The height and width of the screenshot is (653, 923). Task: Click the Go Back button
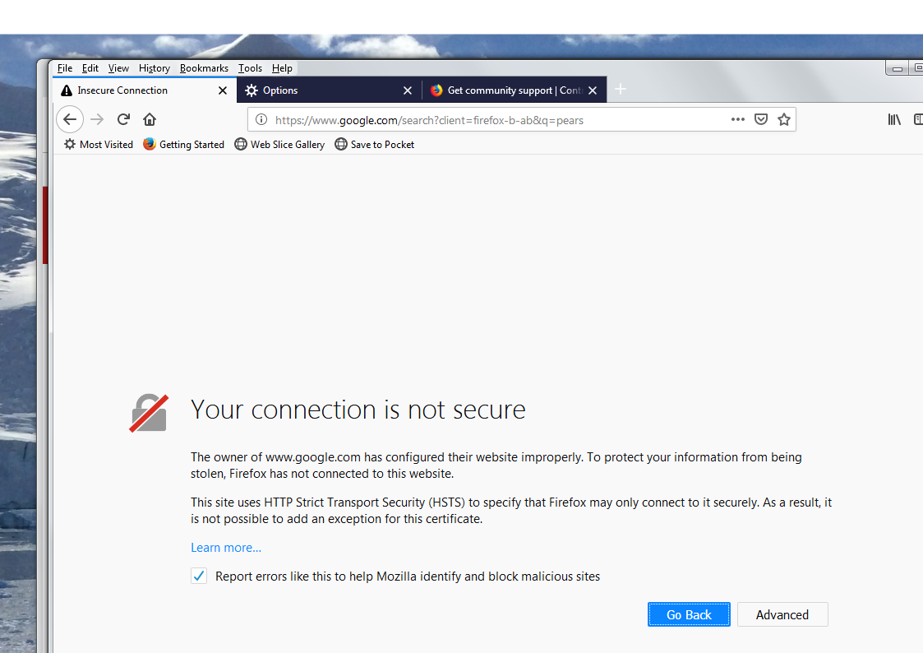pos(689,614)
